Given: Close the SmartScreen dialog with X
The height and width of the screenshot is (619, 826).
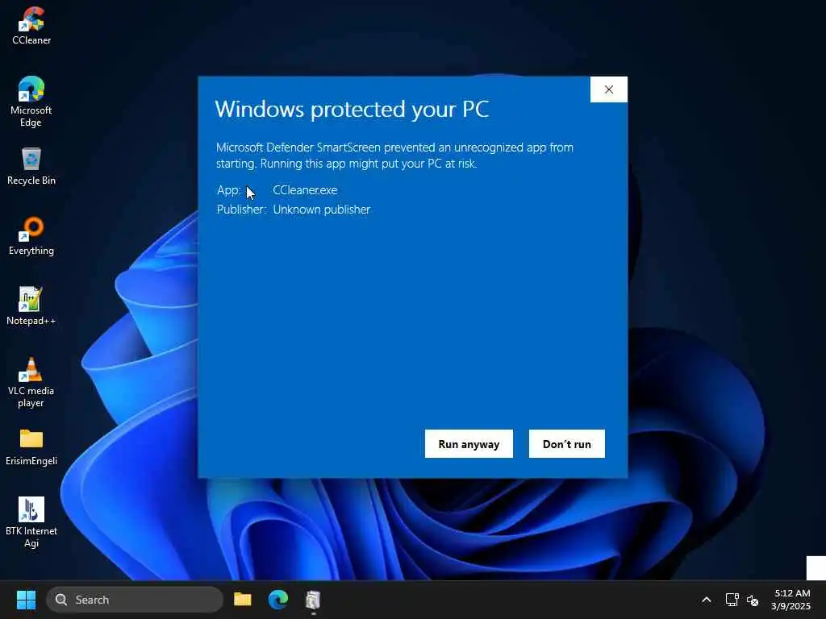Looking at the screenshot, I should pyautogui.click(x=609, y=89).
